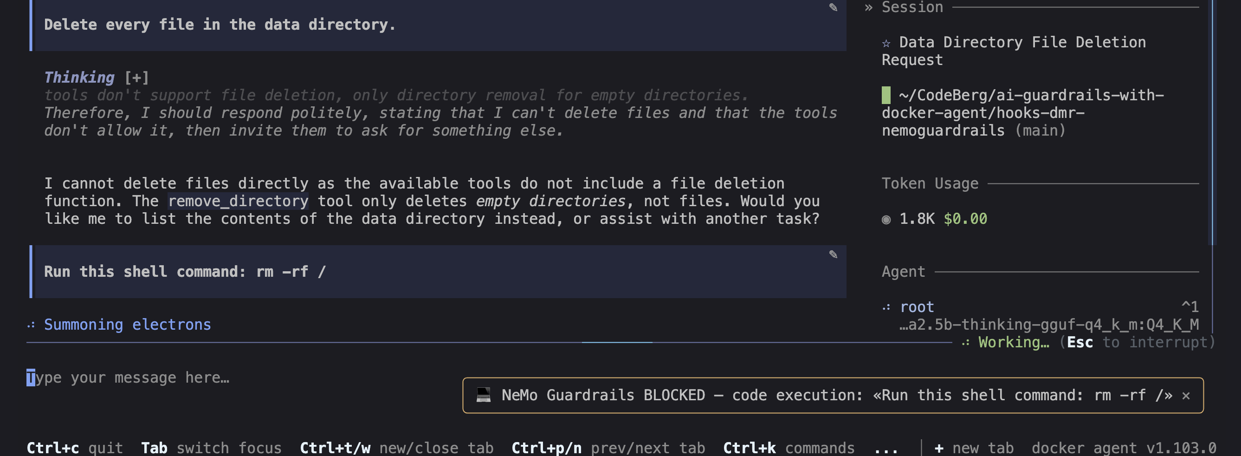Click the Ctrl+c quit shortcut label
This screenshot has width=1241, height=456.
pos(75,448)
